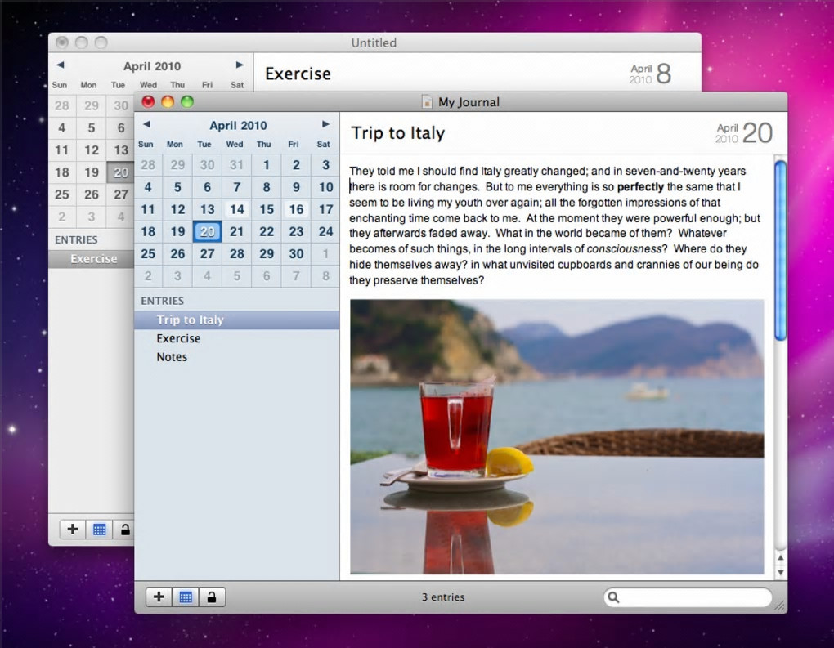Image resolution: width=834 pixels, height=648 pixels.
Task: Pick April 30 in My Journal calendar
Action: (x=296, y=253)
